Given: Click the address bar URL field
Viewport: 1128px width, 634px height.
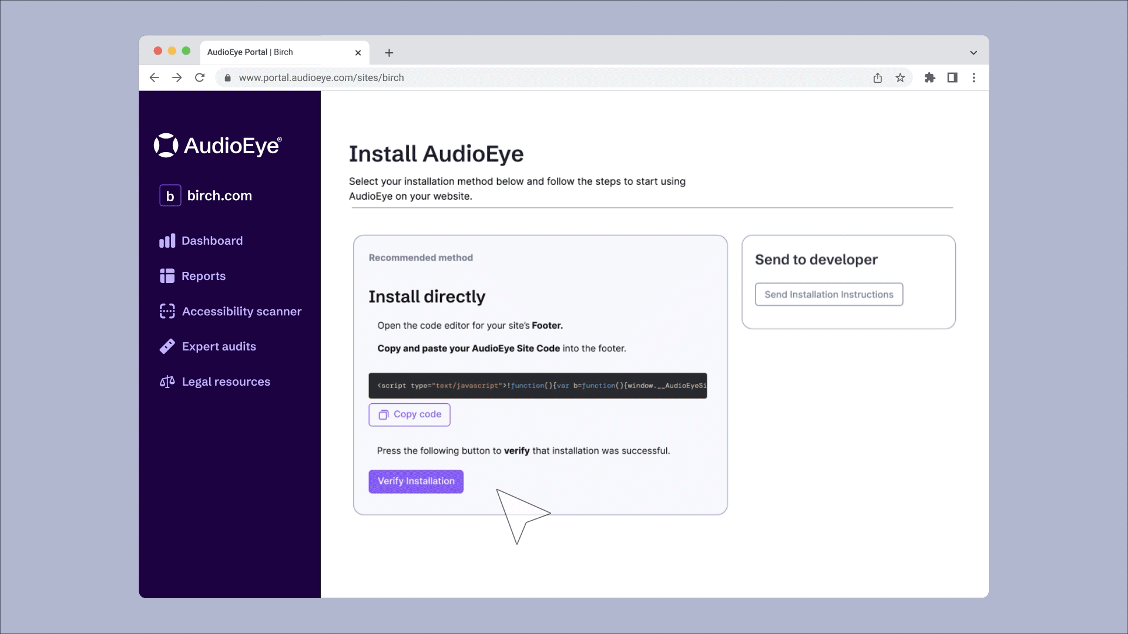Looking at the screenshot, I should tap(529, 77).
